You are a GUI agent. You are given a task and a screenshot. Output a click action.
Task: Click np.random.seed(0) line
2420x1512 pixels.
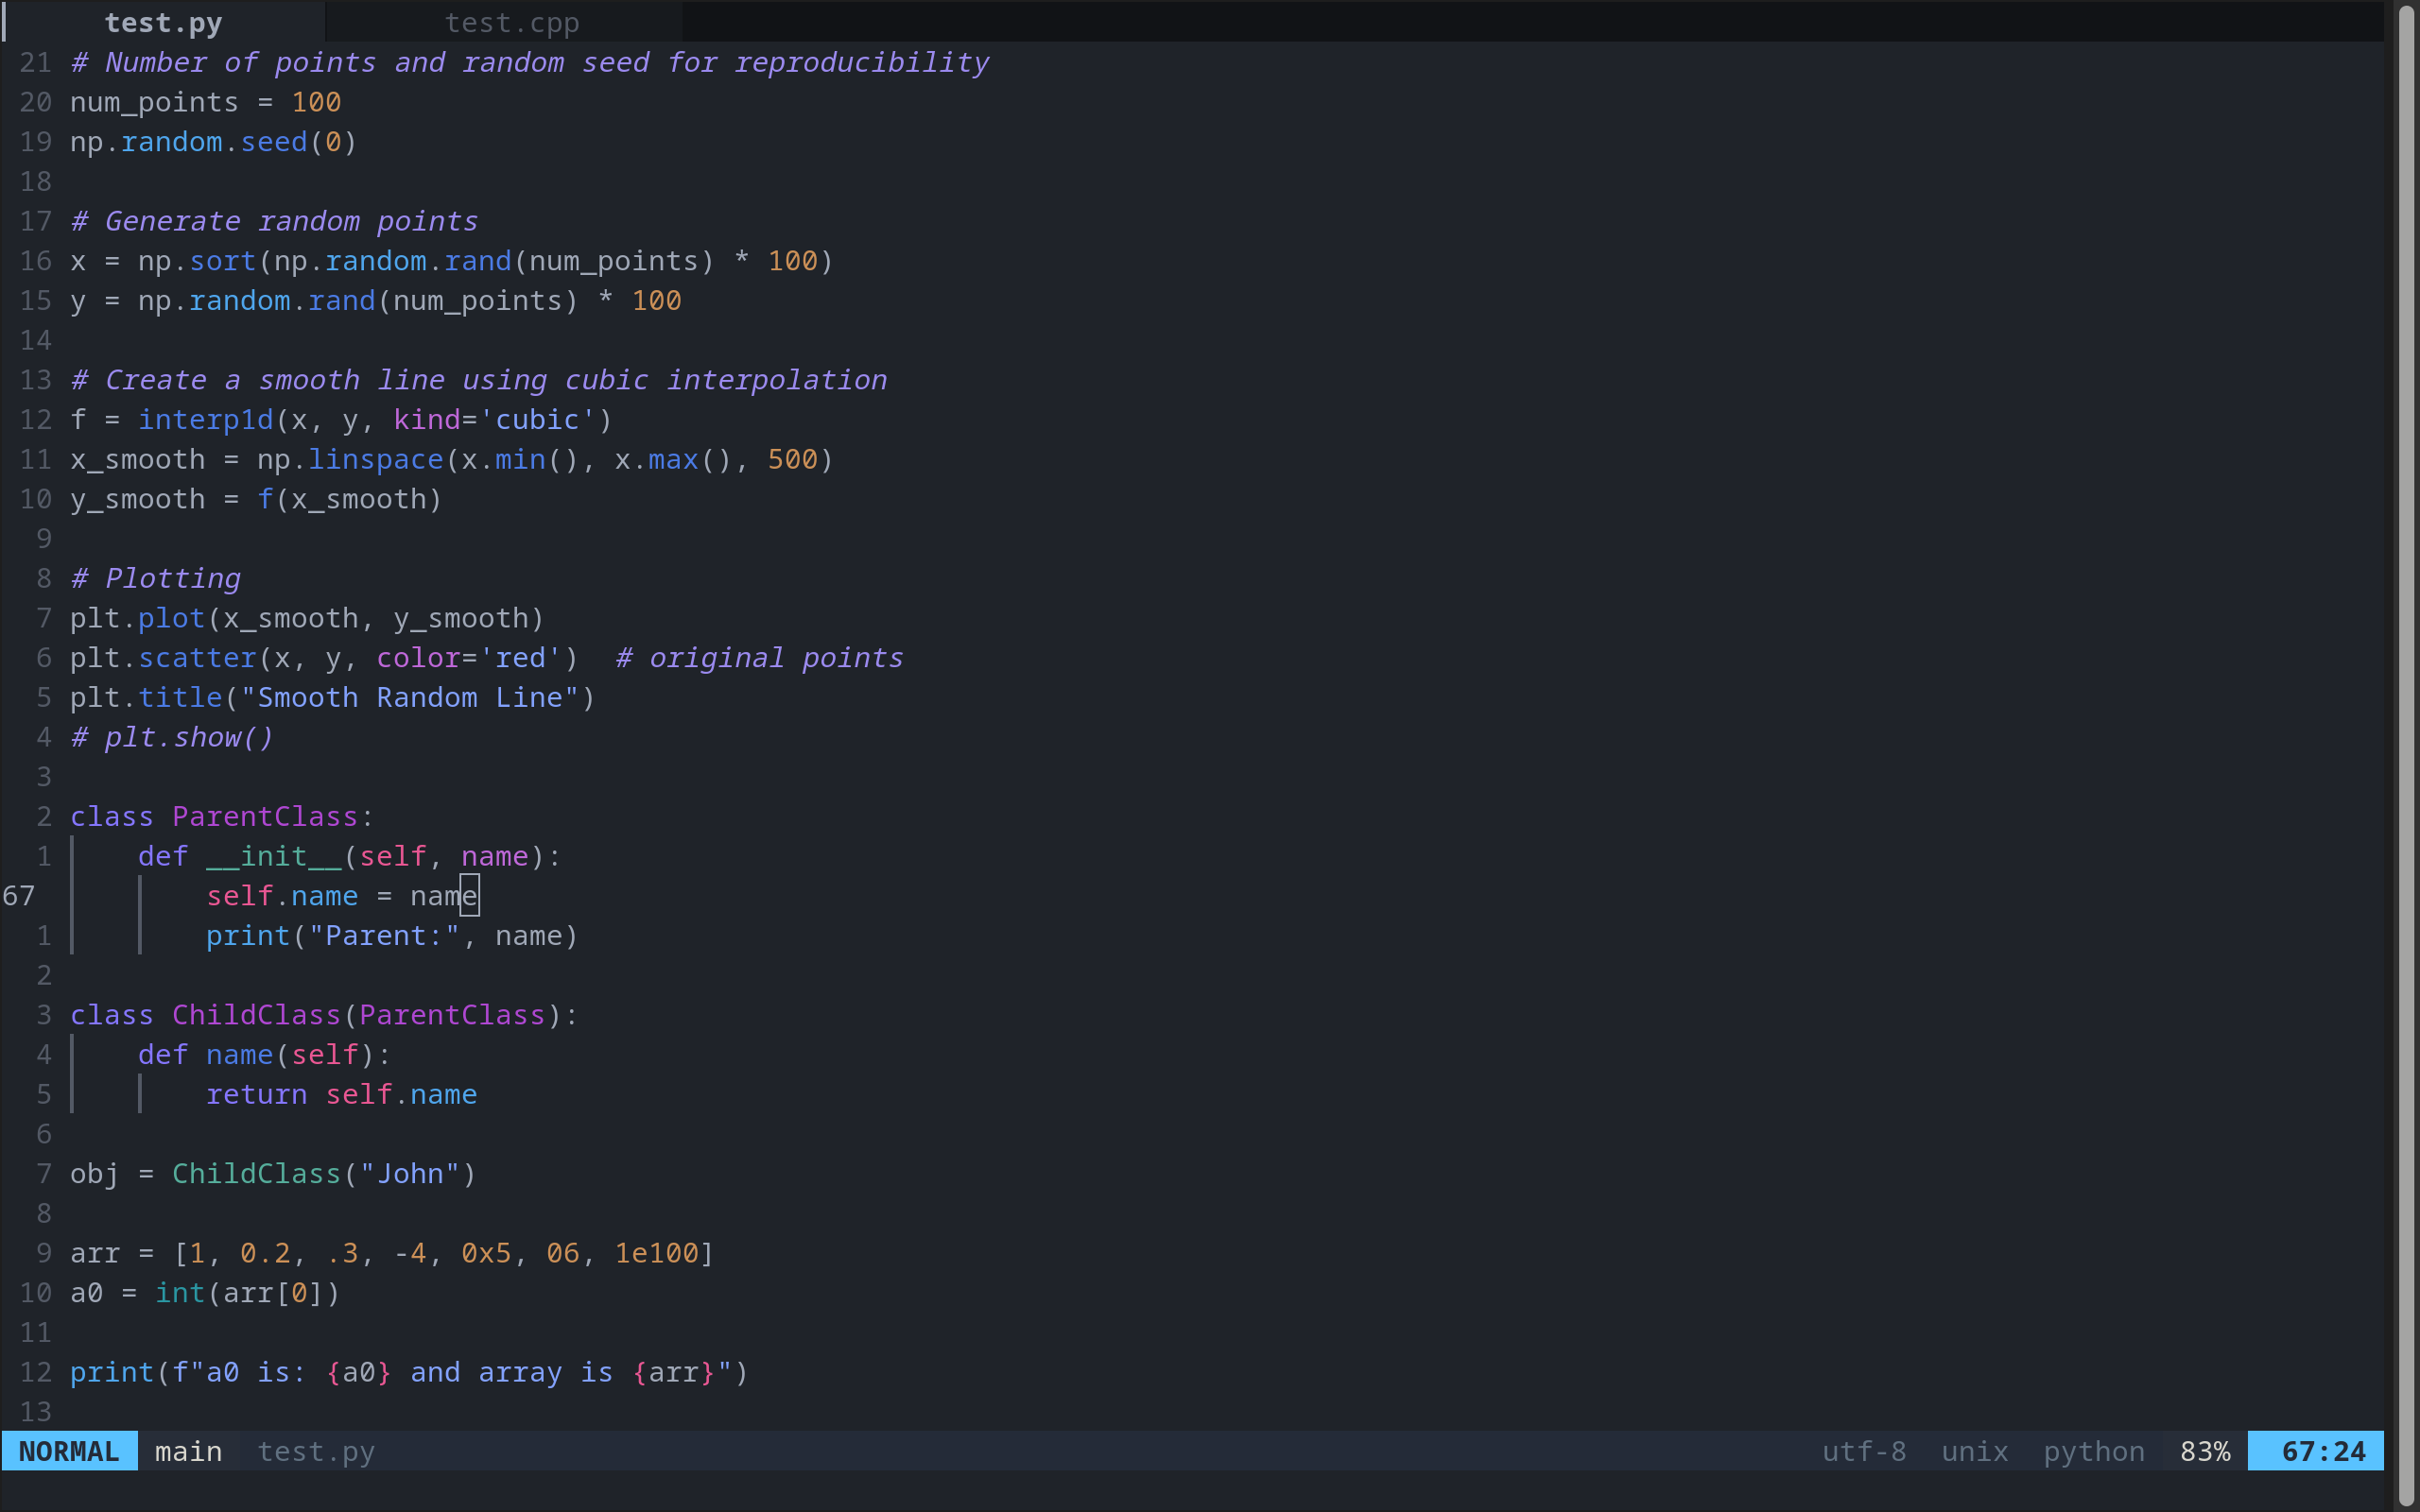[213, 142]
